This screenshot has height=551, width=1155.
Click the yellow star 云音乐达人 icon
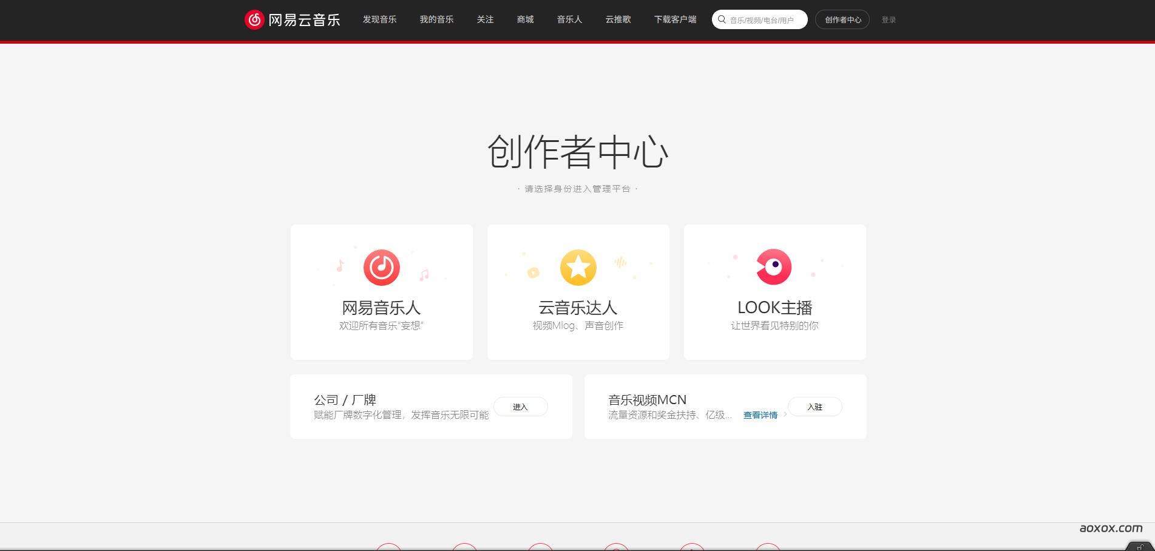click(578, 267)
